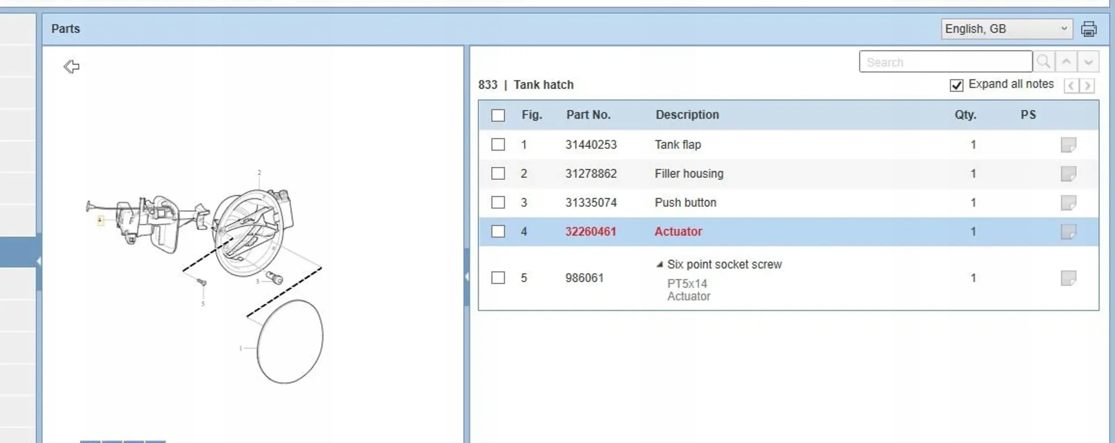Click the Part No. column header

[x=588, y=115]
